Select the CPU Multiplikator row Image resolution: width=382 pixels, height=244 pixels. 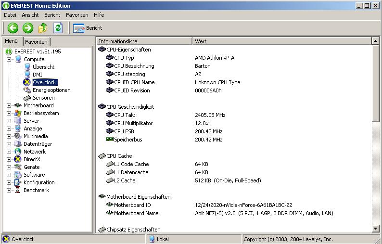click(234, 123)
